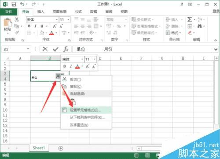Click the Sort and Filter icon
The width and height of the screenshot is (220, 159).
(199, 19)
